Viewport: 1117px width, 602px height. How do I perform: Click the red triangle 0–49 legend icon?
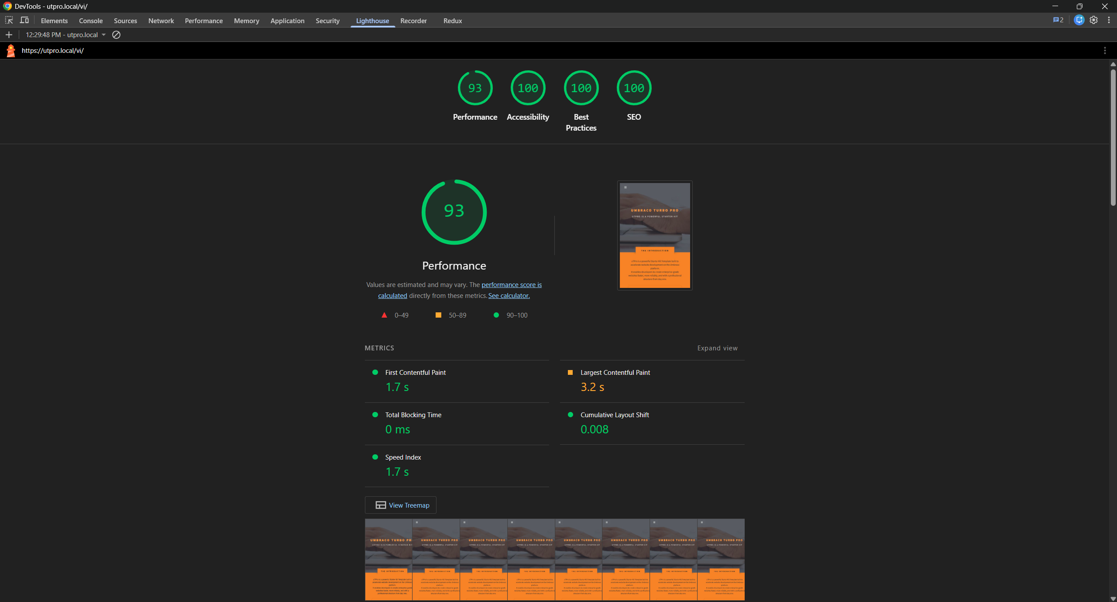click(384, 315)
